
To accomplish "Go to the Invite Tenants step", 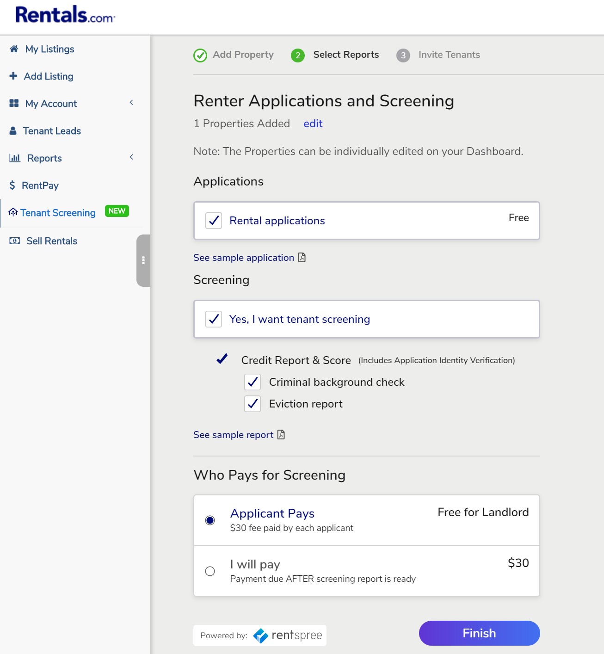I will [x=403, y=55].
